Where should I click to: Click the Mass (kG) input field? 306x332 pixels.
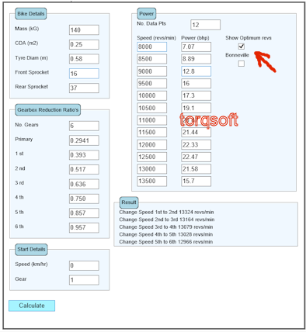pos(84,30)
